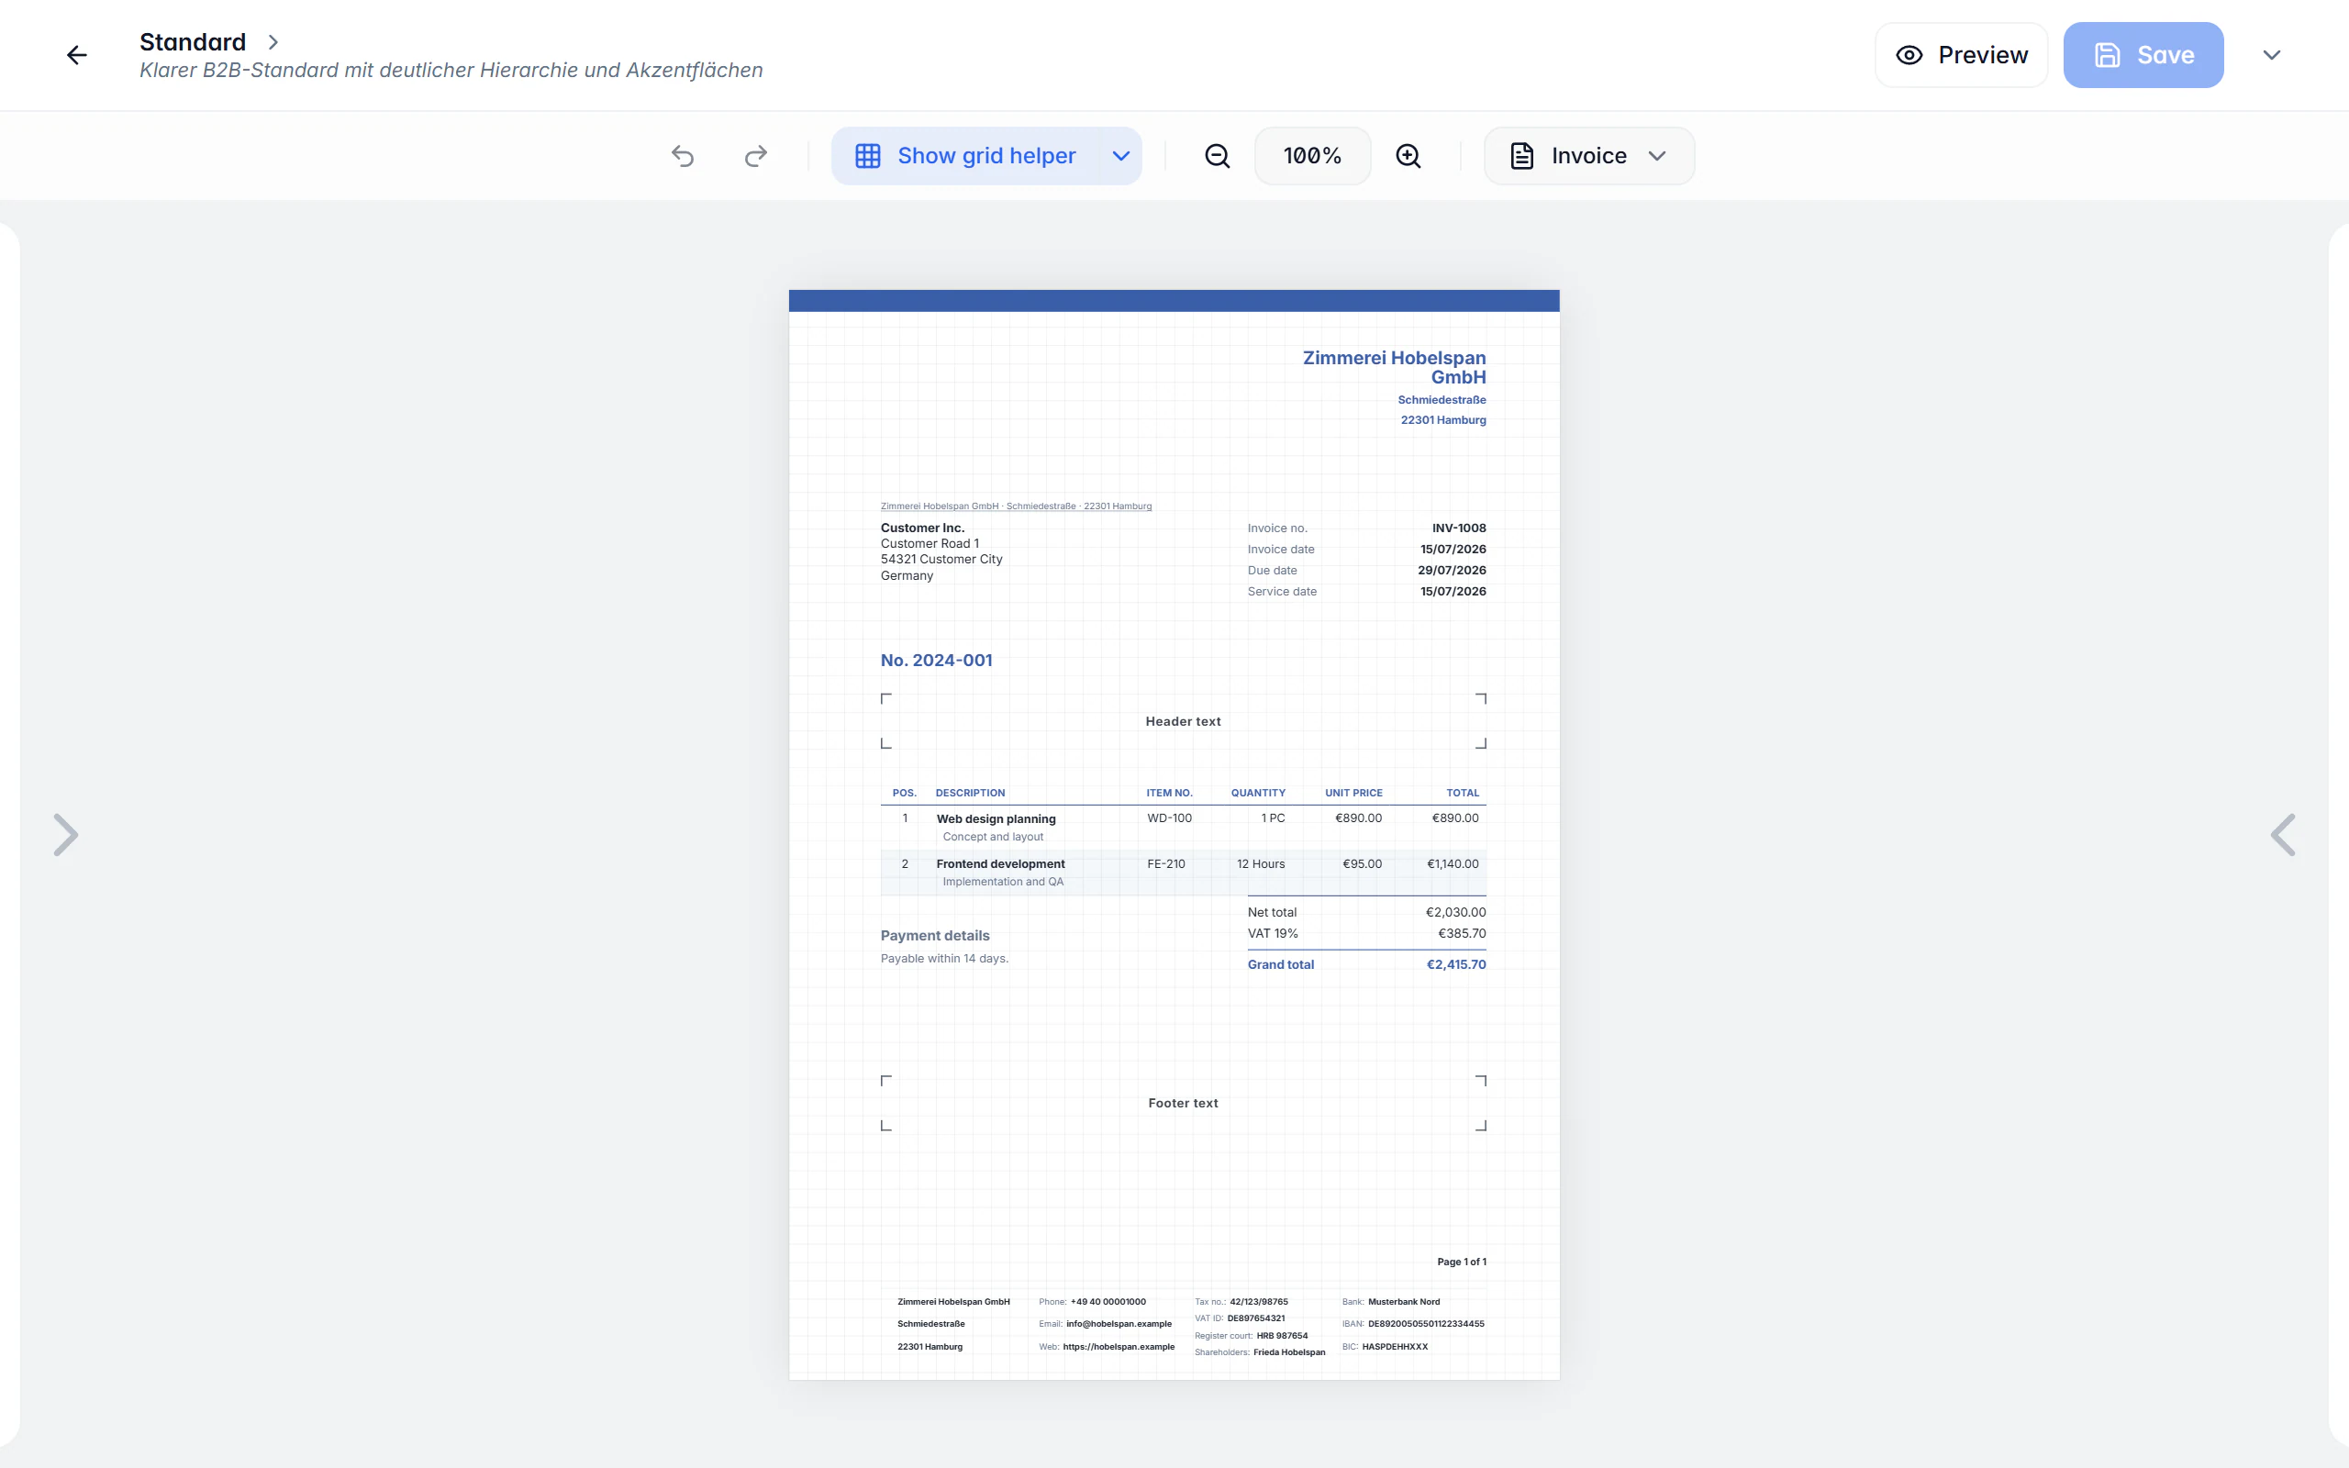Viewport: 2349px width, 1468px height.
Task: Click the Due date value 29/07/2026
Action: 1453,570
